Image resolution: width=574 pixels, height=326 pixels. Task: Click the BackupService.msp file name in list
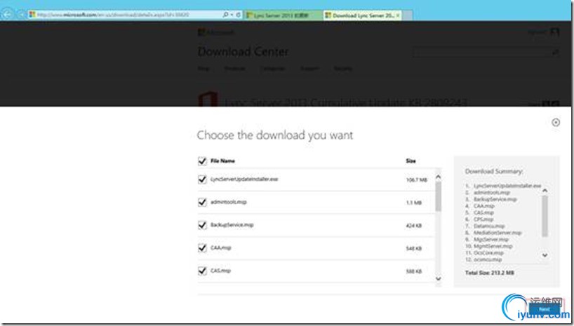click(232, 225)
